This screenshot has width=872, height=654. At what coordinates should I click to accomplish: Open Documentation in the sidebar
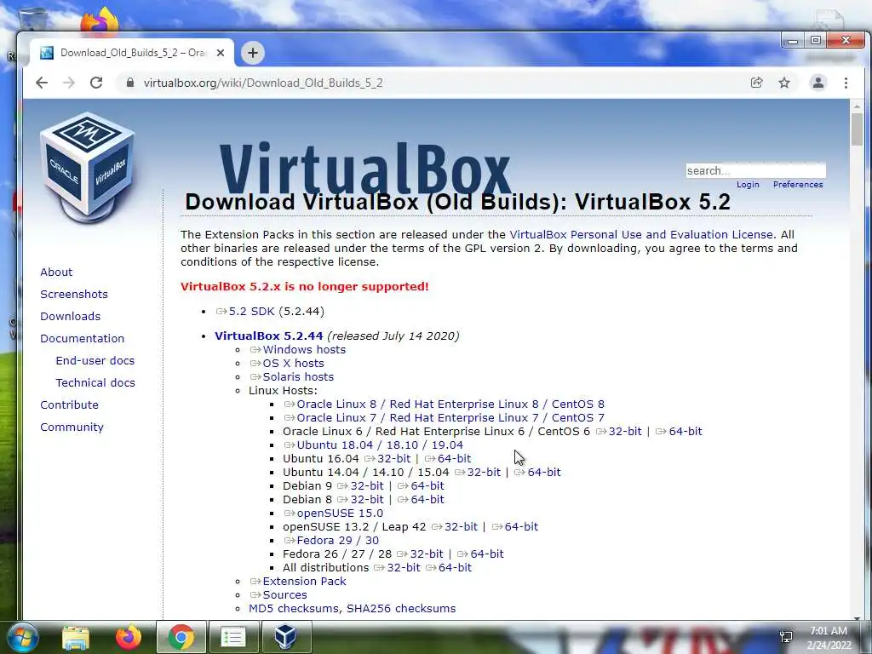[x=83, y=339]
